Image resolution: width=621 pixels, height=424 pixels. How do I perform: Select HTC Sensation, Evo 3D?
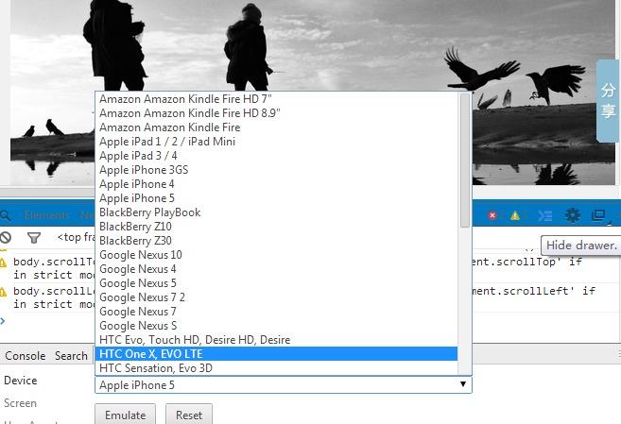tap(276, 368)
